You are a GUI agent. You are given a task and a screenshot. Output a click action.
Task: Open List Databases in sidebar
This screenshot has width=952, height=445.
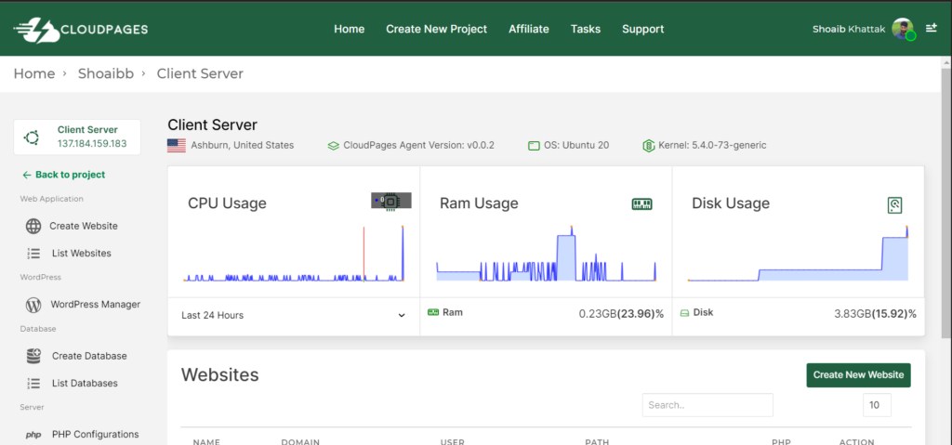pyautogui.click(x=85, y=383)
